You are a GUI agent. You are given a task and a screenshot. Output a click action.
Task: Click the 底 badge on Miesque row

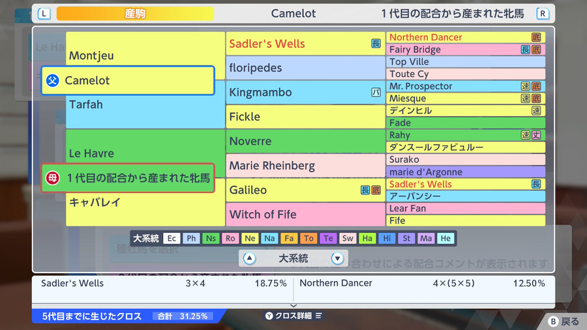(536, 98)
